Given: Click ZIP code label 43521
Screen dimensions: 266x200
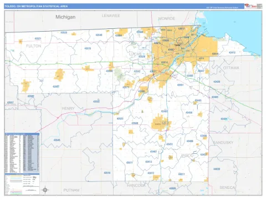Looking at the screenshot, I should 38,38.
